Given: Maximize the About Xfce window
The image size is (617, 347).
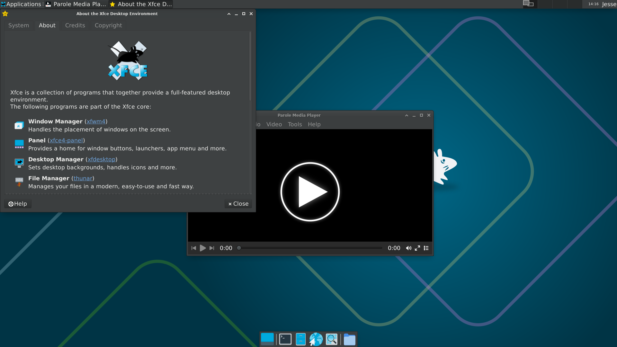Looking at the screenshot, I should pyautogui.click(x=244, y=14).
